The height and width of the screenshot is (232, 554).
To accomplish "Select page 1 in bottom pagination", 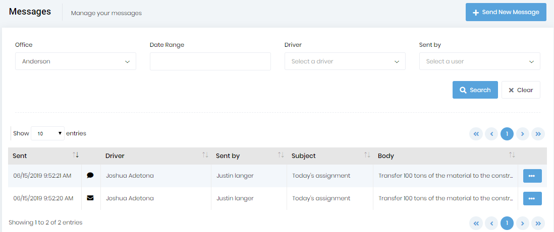I will [507, 223].
